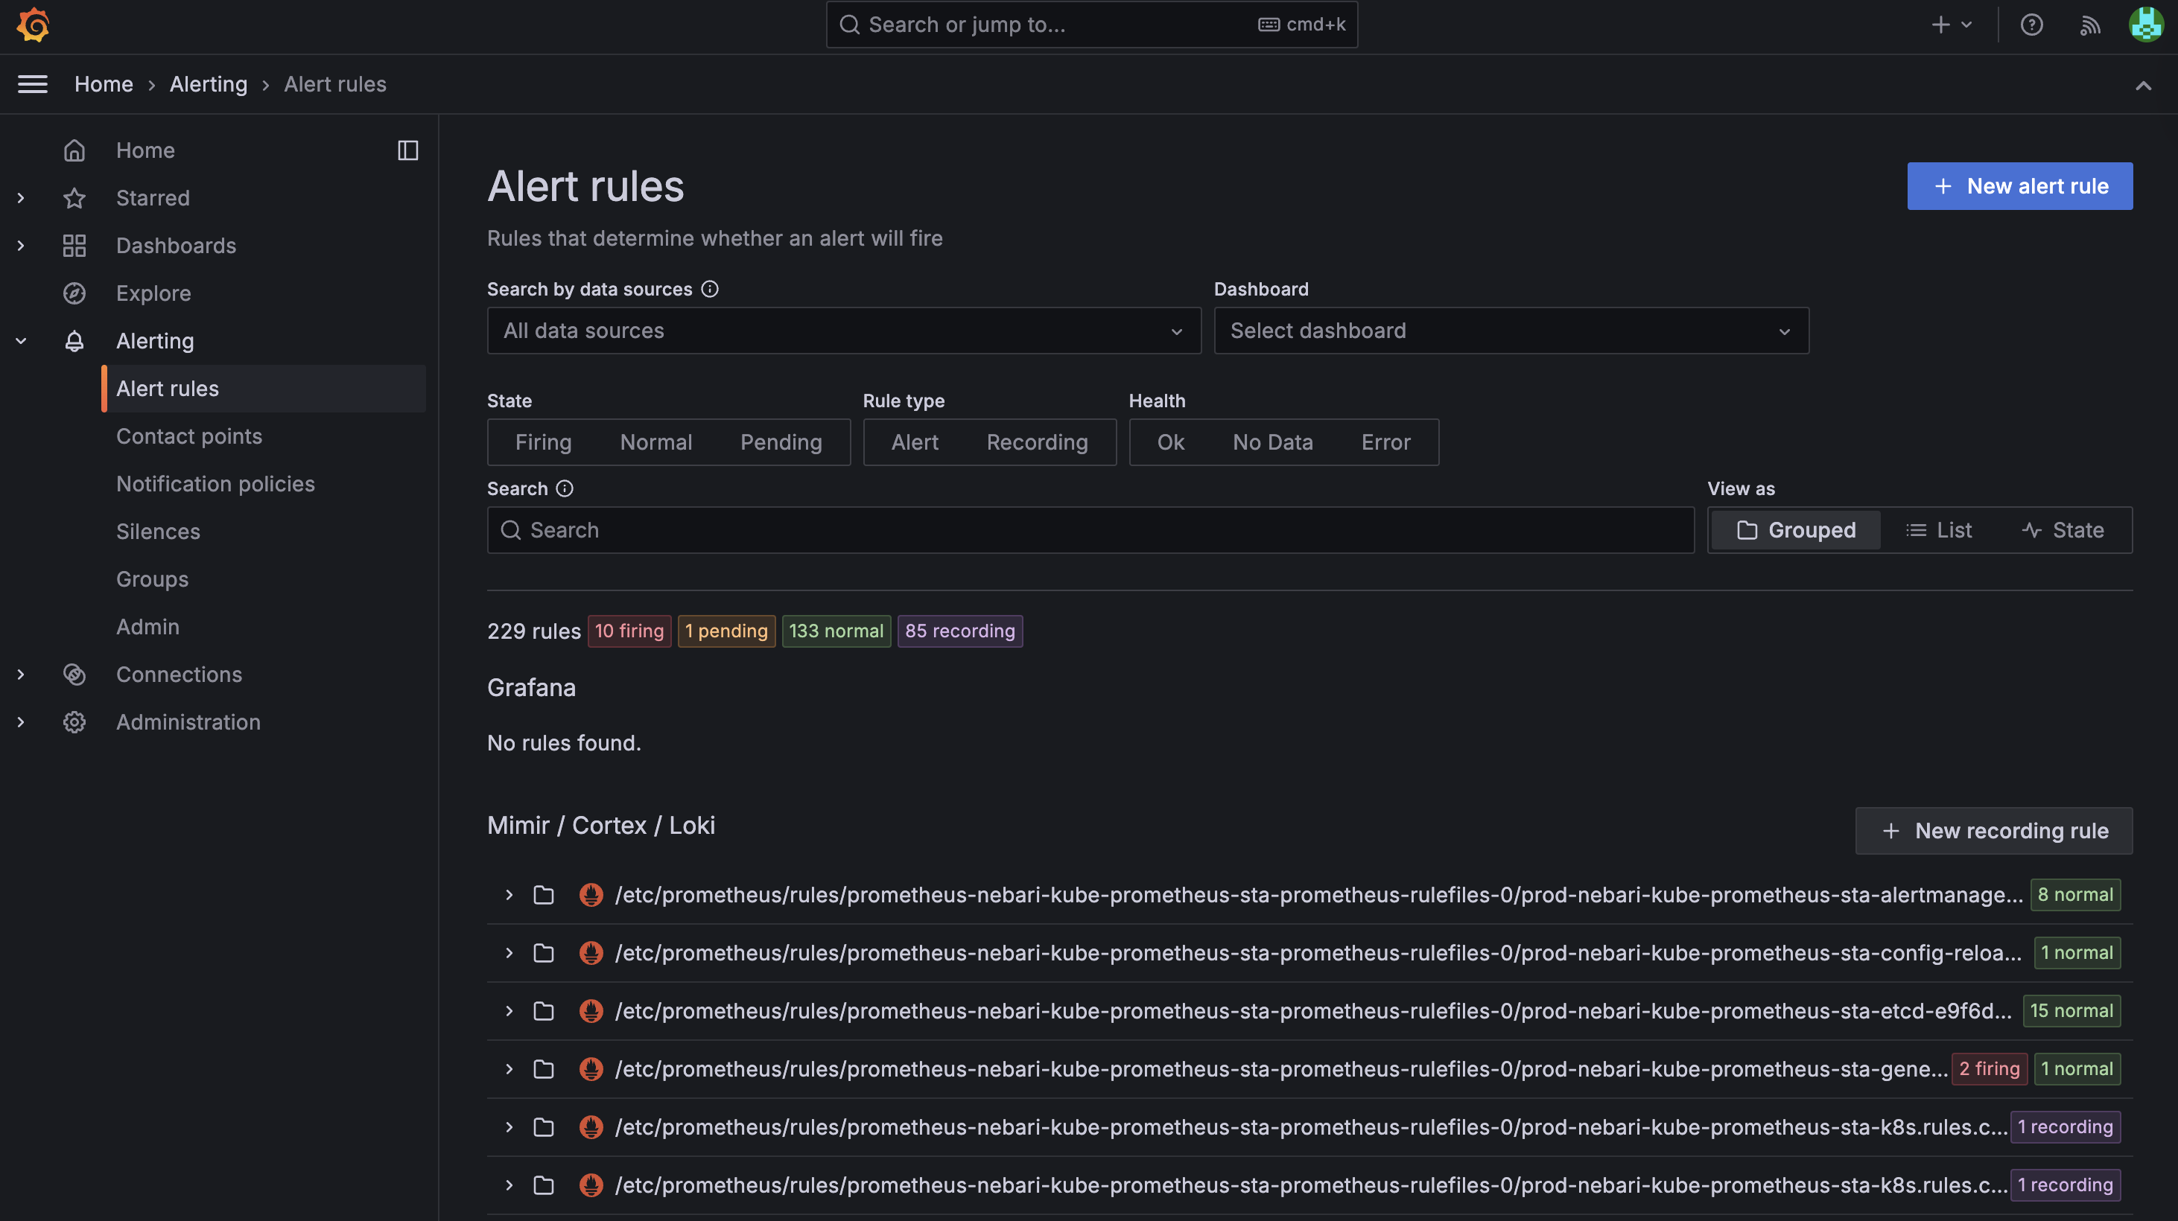Enable the Recording rule type filter
This screenshot has height=1221, width=2178.
pyautogui.click(x=1037, y=442)
